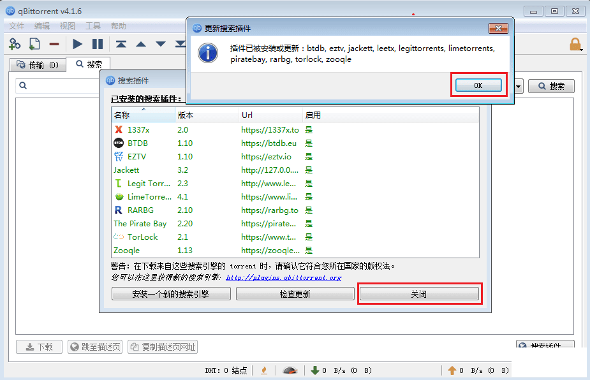Click the BTDB plugin icon
The height and width of the screenshot is (380, 590).
pyautogui.click(x=119, y=143)
